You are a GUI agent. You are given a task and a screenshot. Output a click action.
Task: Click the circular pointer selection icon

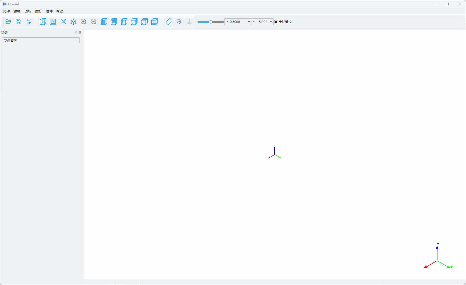pyautogui.click(x=179, y=22)
